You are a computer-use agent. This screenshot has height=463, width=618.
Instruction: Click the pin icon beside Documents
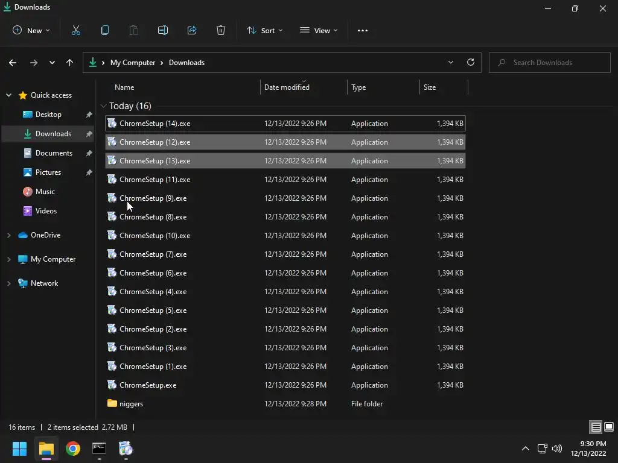coord(89,153)
